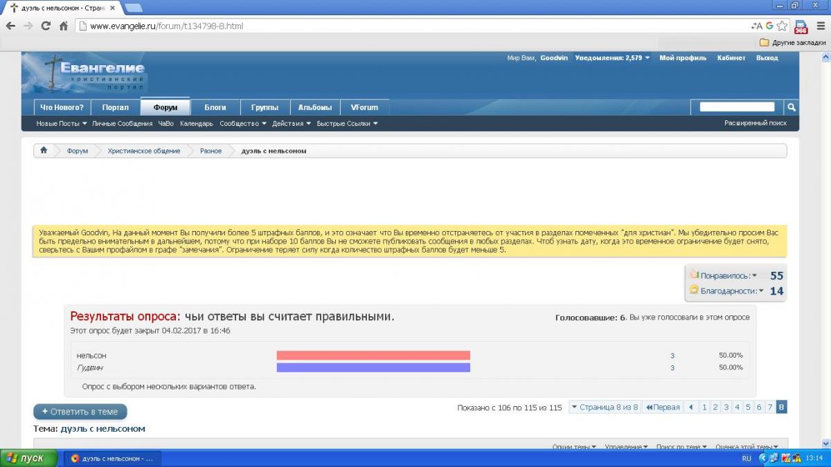This screenshot has height=467, width=831.
Task: Open the 'Что Нового?' tab
Action: tap(62, 107)
